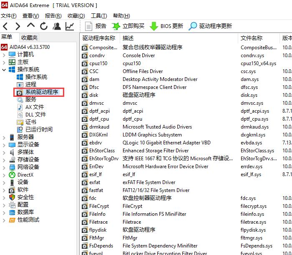This screenshot has height=255, width=292.
Task: Click the BIOS 更新 button
Action: tap(166, 26)
